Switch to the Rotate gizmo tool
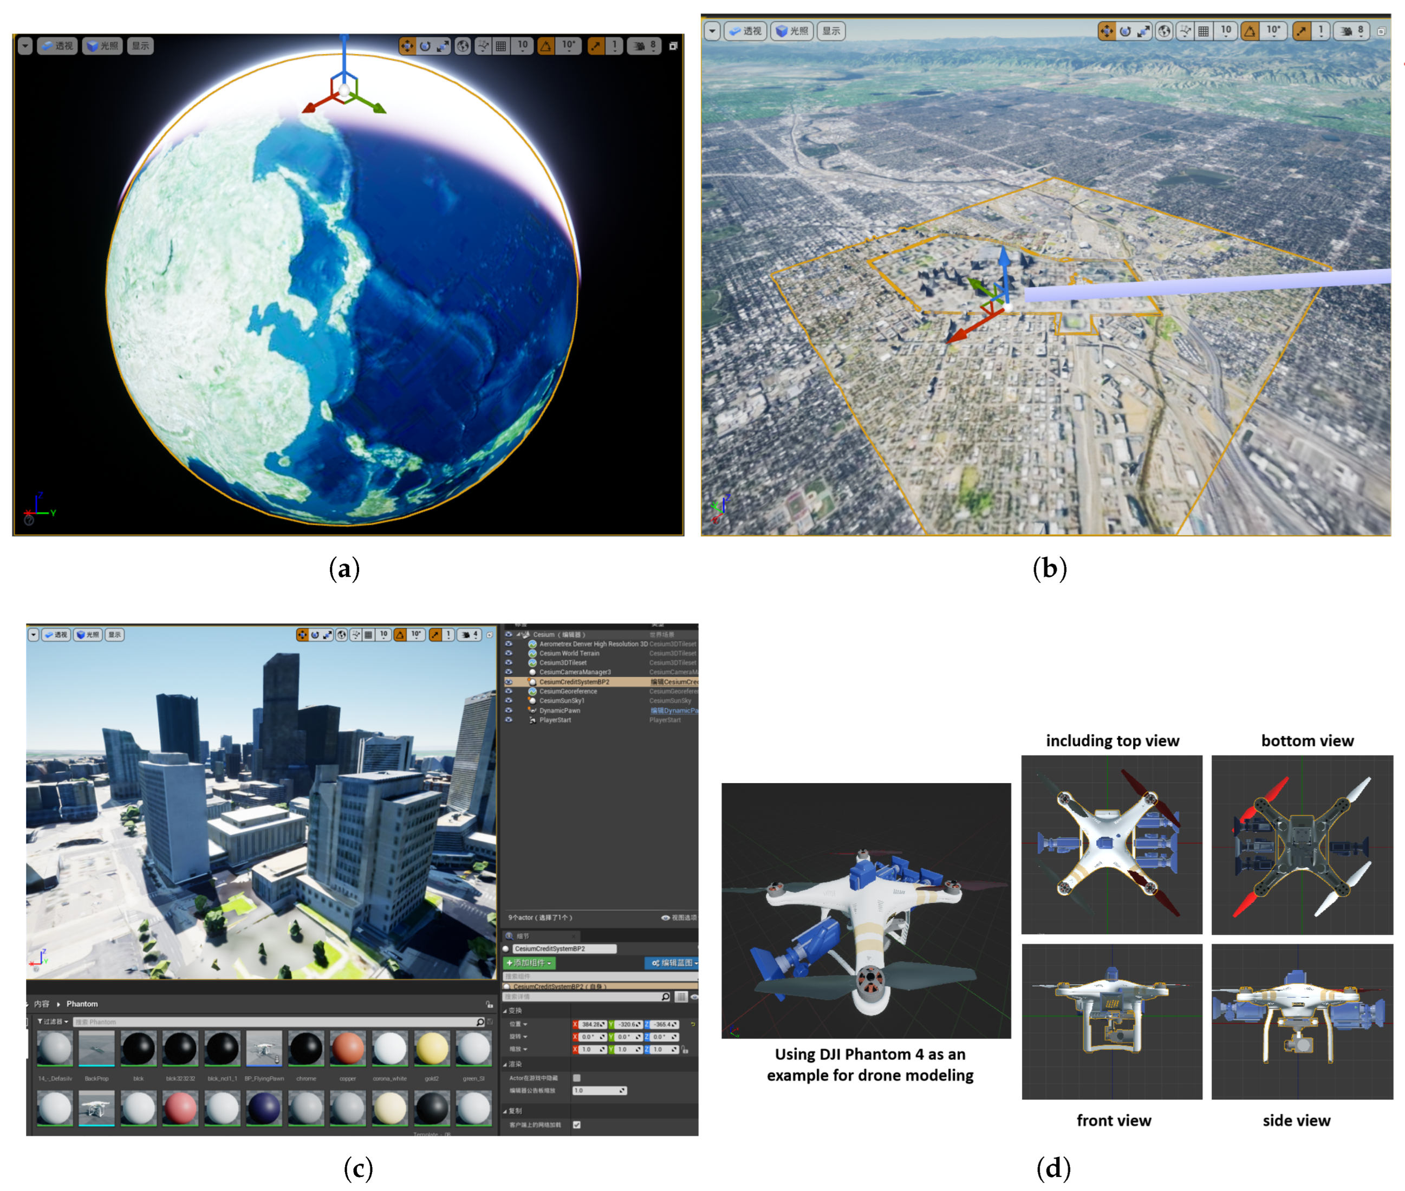This screenshot has height=1191, width=1405. tap(425, 46)
